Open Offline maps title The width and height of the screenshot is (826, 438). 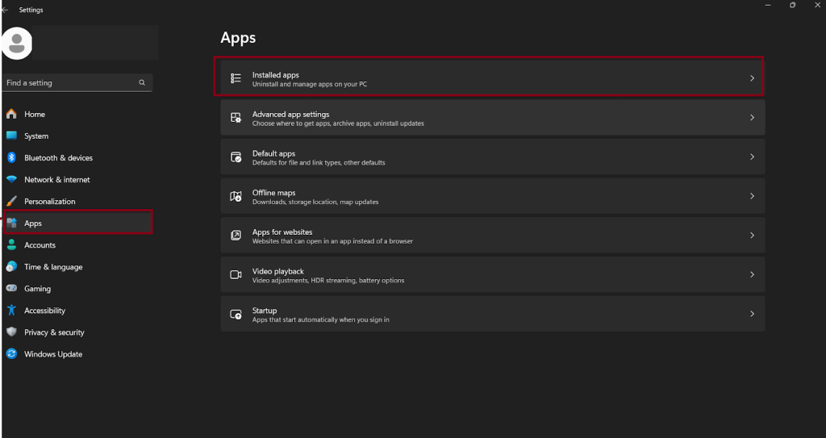coord(274,193)
